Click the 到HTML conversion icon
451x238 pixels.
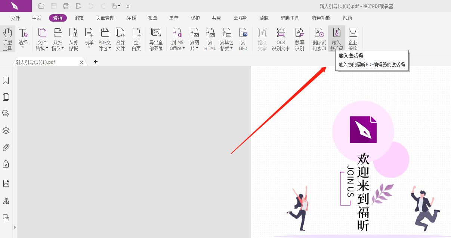pyautogui.click(x=210, y=38)
